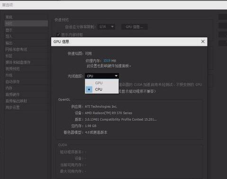Open the 音频输出映射 preferences category
Image resolution: width=227 pixels, height=179 pixels.
(16, 101)
